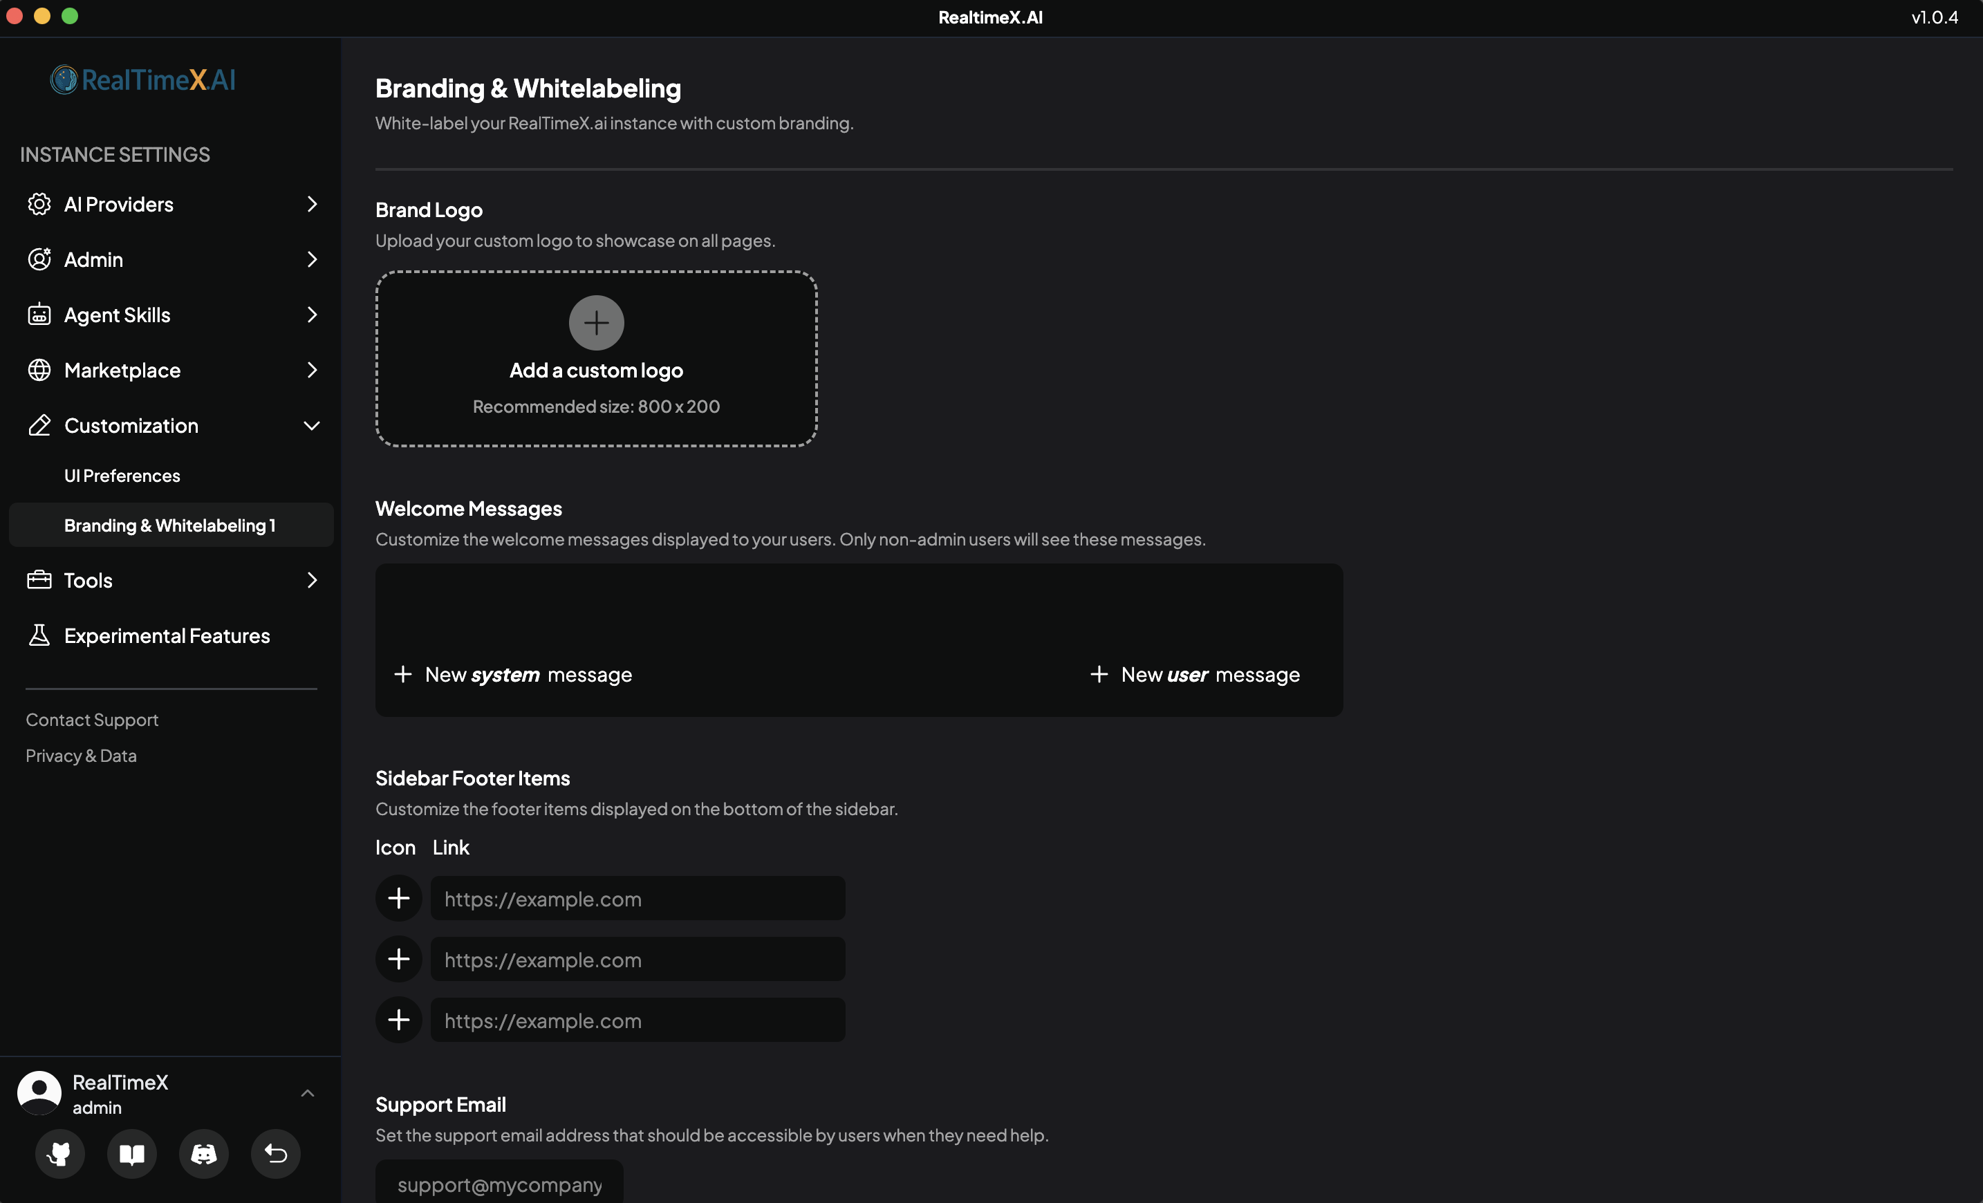Open the documentation book icon
This screenshot has width=1983, height=1203.
tap(132, 1153)
